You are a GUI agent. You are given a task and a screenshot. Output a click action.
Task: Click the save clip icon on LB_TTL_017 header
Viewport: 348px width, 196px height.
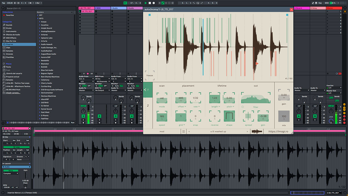pyautogui.click(x=30, y=128)
